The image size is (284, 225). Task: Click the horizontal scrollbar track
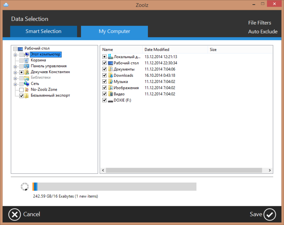[184, 170]
